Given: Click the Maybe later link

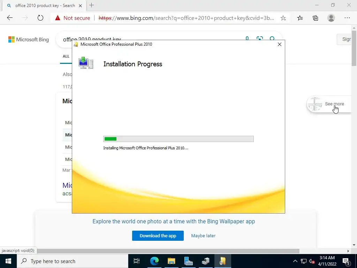Looking at the screenshot, I should [x=203, y=236].
